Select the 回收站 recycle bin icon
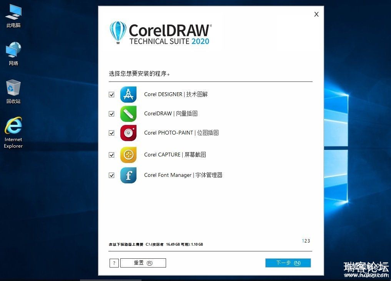 click(13, 92)
